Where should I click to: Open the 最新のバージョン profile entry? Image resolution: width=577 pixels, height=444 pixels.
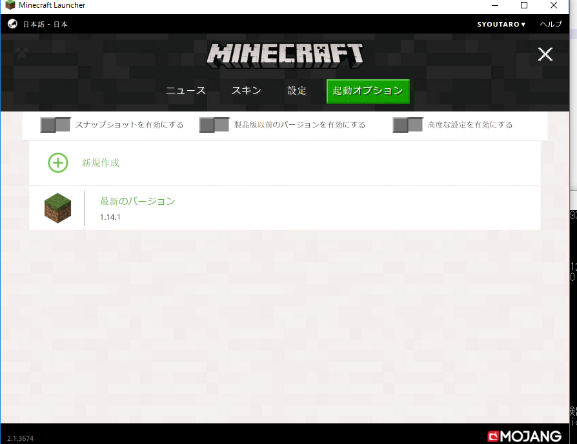[x=137, y=201]
